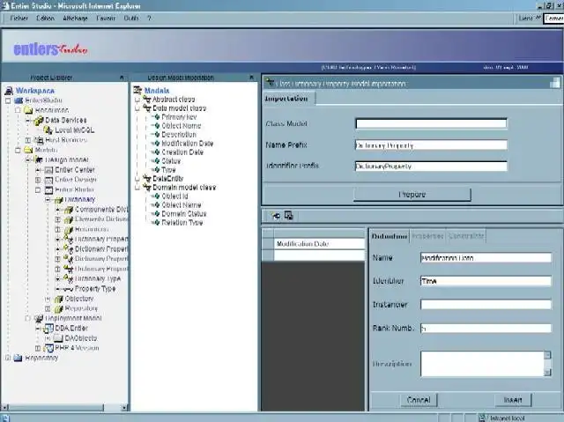Click the Prepare button
The image size is (564, 422).
pyautogui.click(x=412, y=195)
